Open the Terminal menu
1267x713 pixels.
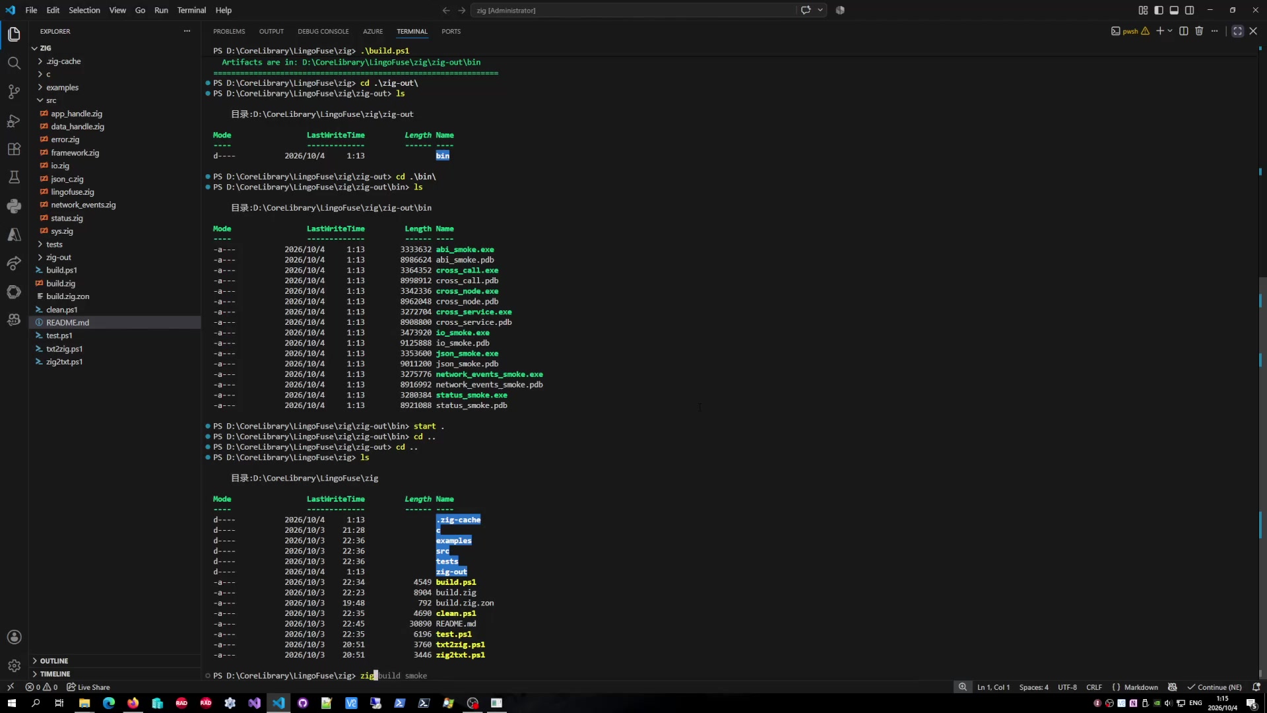pos(191,10)
